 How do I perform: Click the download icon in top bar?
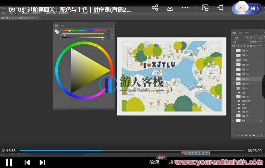click(x=170, y=8)
